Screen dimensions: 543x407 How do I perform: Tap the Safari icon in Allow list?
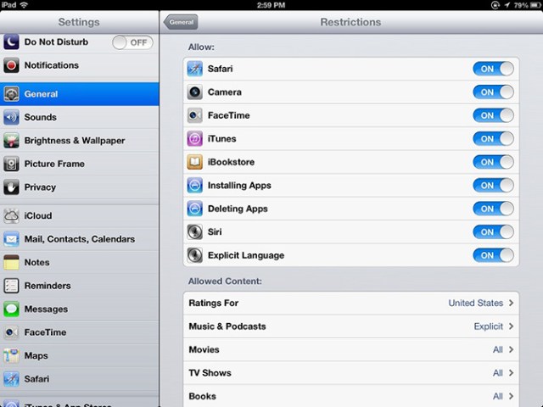(194, 69)
